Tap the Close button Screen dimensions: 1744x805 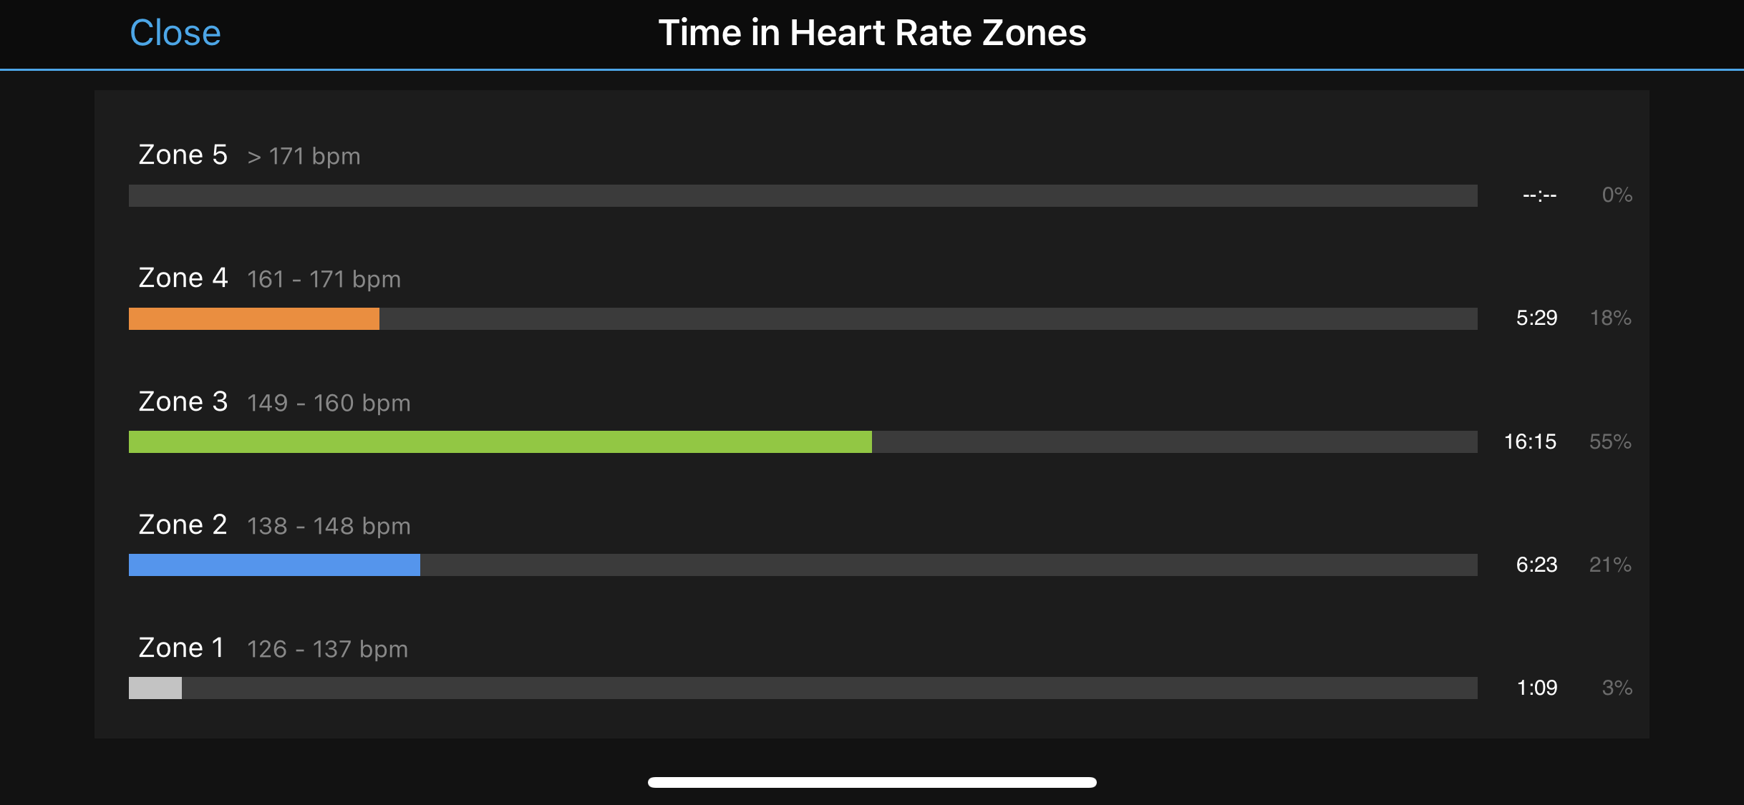[x=175, y=33]
